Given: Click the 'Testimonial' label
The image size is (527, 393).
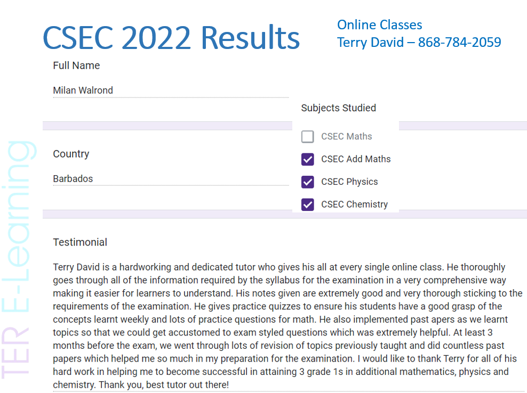Looking at the screenshot, I should [80, 242].
